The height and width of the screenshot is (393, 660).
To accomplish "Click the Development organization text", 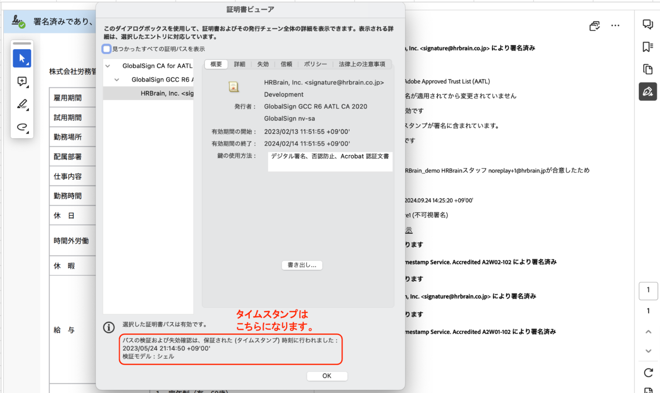I will 283,94.
